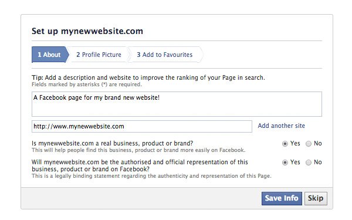This screenshot has height=220, width=352.
Task: Click the help people find this business hint
Action: click(138, 150)
